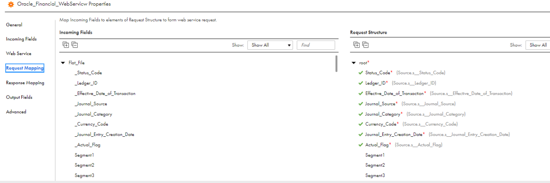Click the green checkmark next to Status_Code
Screen dimensions: 550x183
pyautogui.click(x=361, y=73)
